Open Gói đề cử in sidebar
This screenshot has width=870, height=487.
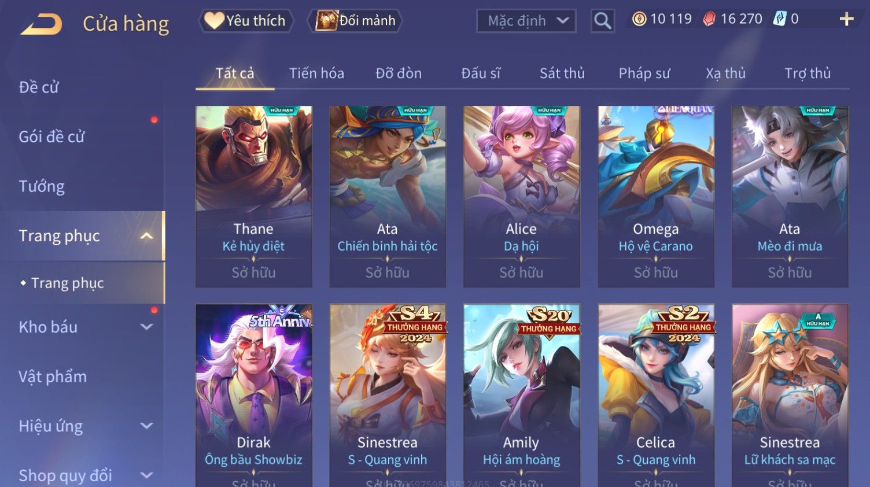coord(51,136)
